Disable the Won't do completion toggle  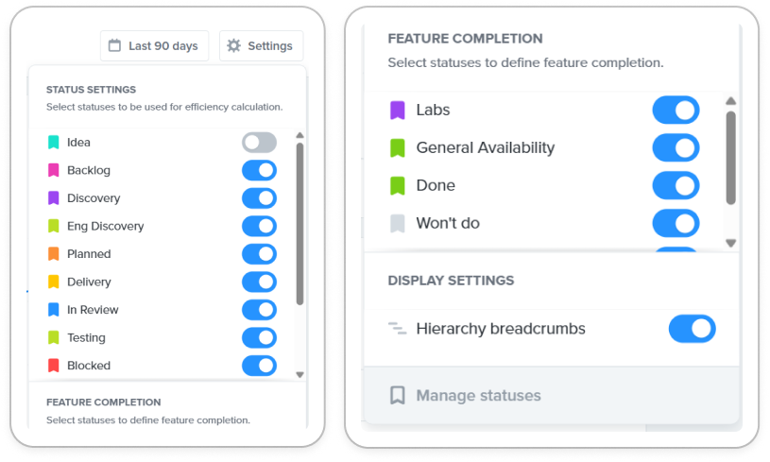pyautogui.click(x=676, y=223)
